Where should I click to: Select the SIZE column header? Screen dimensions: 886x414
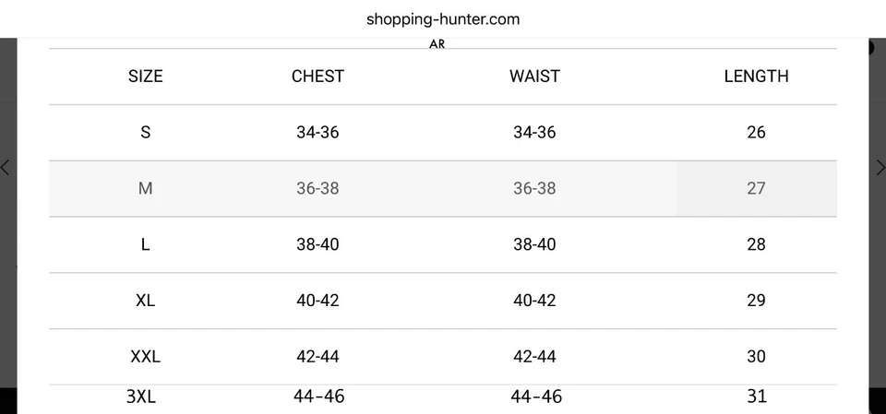(145, 77)
